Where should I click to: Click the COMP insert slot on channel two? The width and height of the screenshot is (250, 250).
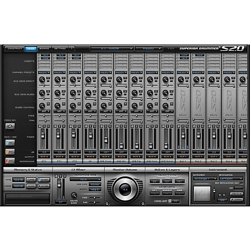click(x=59, y=59)
